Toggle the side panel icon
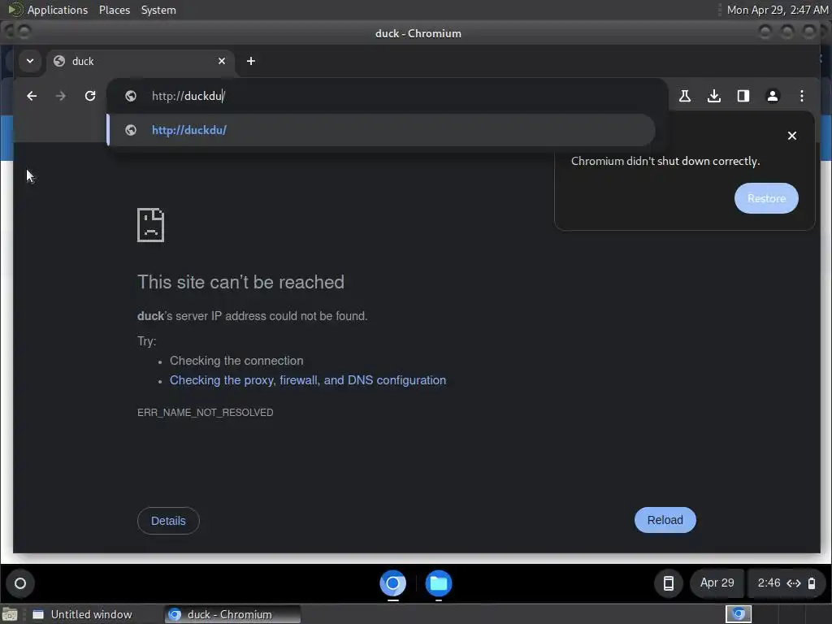The height and width of the screenshot is (624, 832). (x=743, y=96)
